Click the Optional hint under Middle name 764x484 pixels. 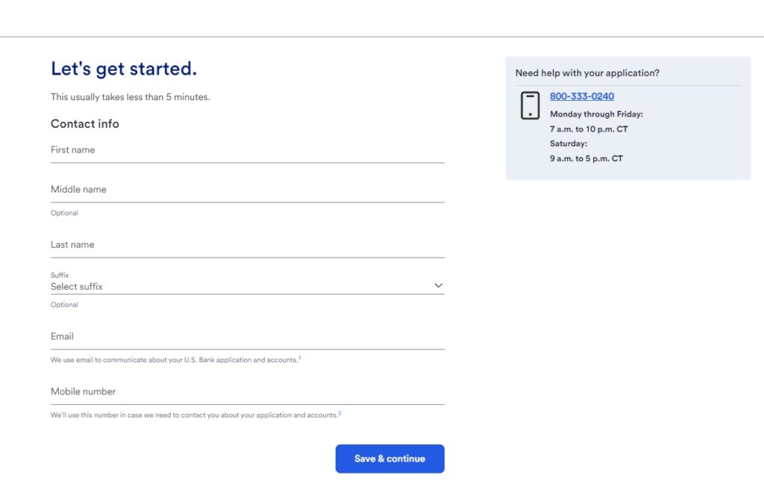64,213
